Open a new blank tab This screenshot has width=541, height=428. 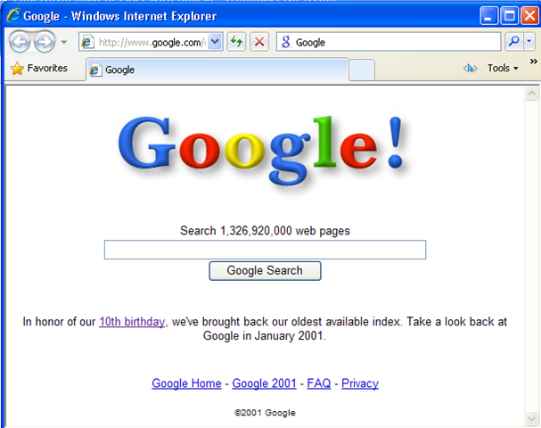(x=362, y=70)
